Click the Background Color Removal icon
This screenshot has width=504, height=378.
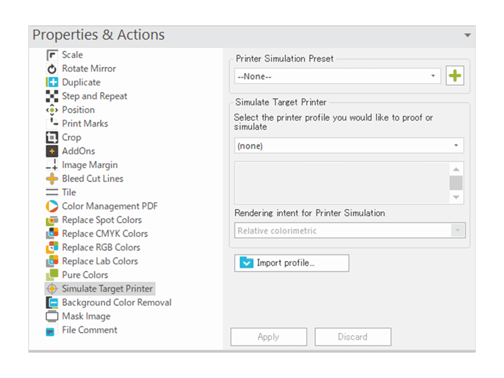[x=52, y=303]
